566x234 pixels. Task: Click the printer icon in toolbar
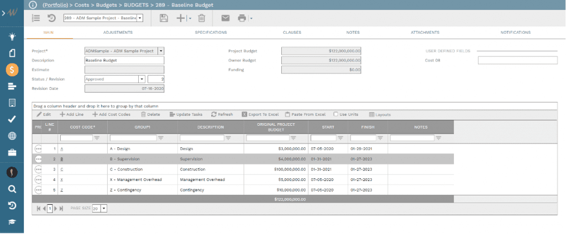(x=242, y=18)
